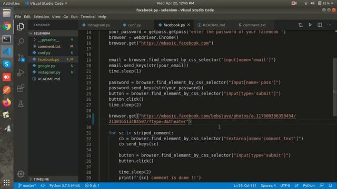Open the Run menu
The height and width of the screenshot is (189, 337).
74,17
